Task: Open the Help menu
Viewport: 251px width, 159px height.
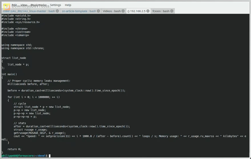Action: pos(68,5)
